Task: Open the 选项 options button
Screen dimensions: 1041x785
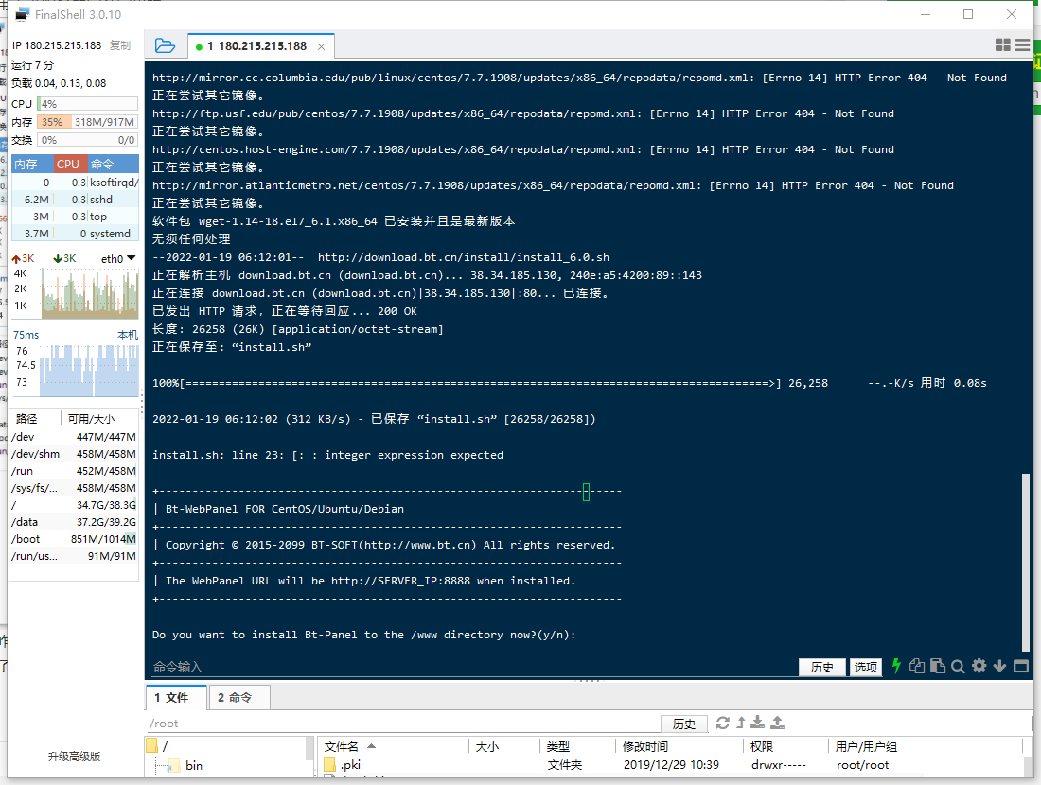Action: click(x=865, y=667)
